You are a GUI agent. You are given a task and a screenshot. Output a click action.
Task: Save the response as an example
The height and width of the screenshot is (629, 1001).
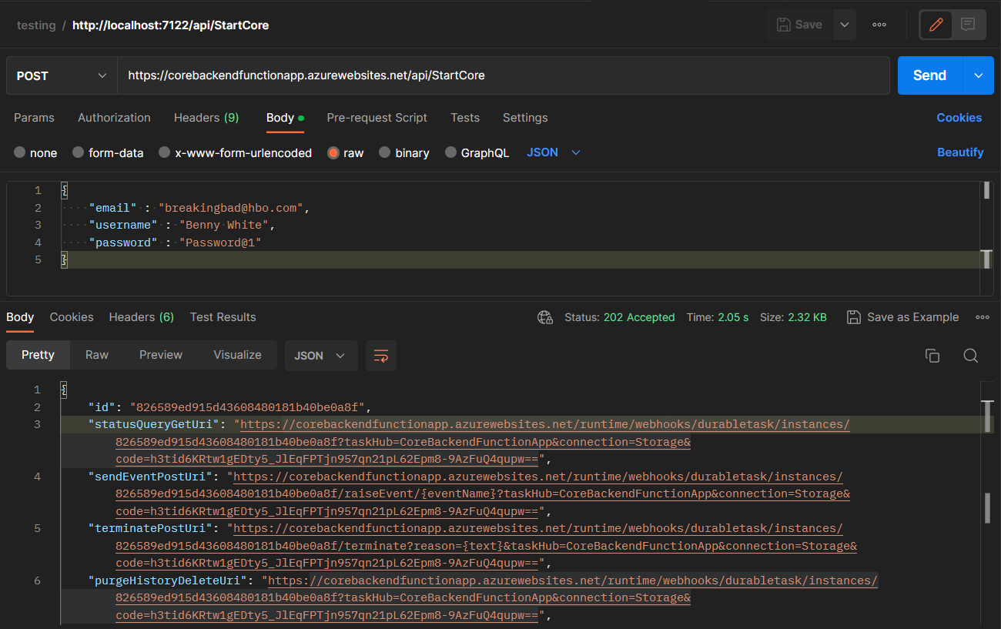[902, 316]
